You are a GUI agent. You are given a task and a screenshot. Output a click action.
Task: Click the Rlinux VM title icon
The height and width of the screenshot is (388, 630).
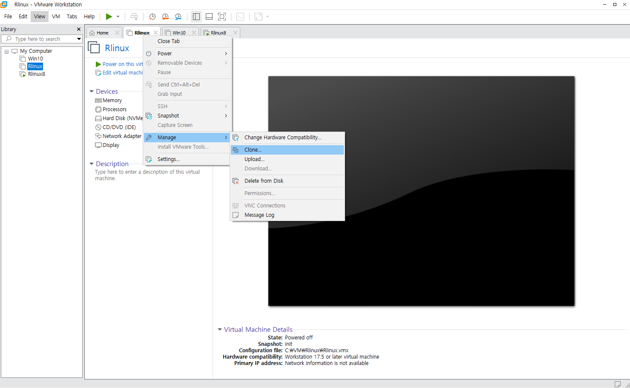point(94,47)
